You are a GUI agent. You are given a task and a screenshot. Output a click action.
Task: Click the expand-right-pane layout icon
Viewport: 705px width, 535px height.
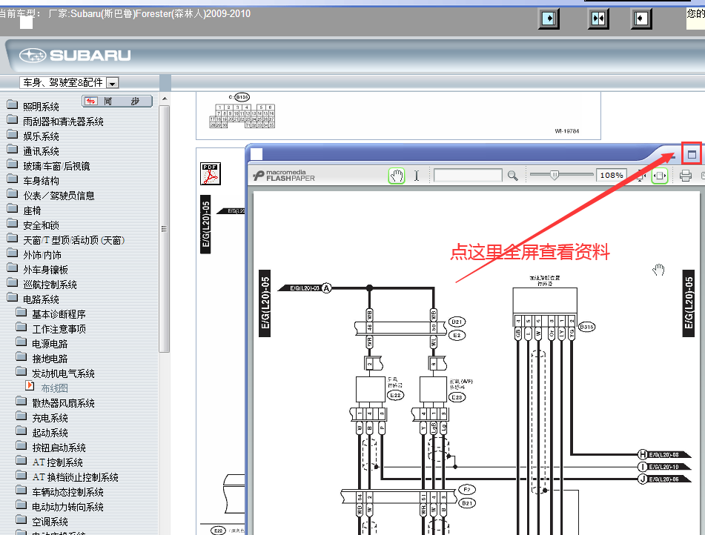tap(641, 19)
